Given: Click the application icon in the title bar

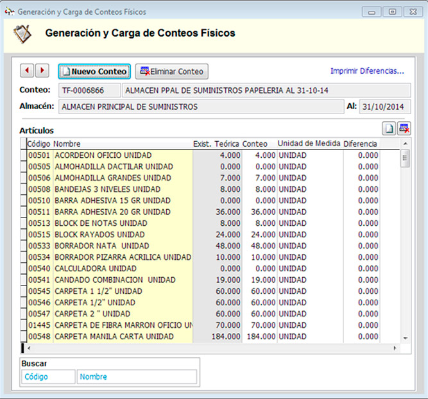Looking at the screenshot, I should (9, 12).
